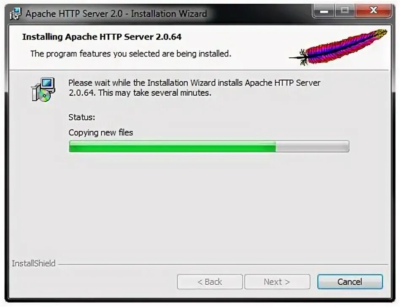Click the installer icon in the title bar
Screen dimensions: 400x307
click(15, 14)
